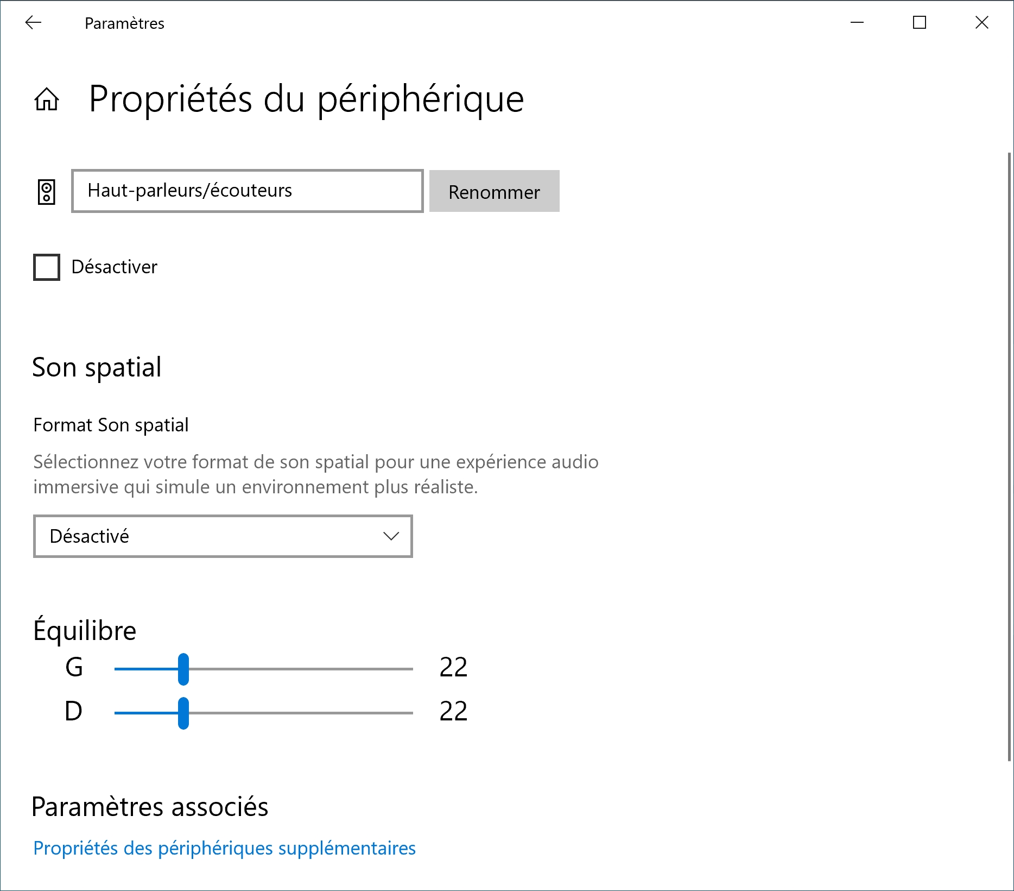Click the dropdown chevron beside Désactivé
Viewport: 1014px width, 891px height.
tap(391, 536)
